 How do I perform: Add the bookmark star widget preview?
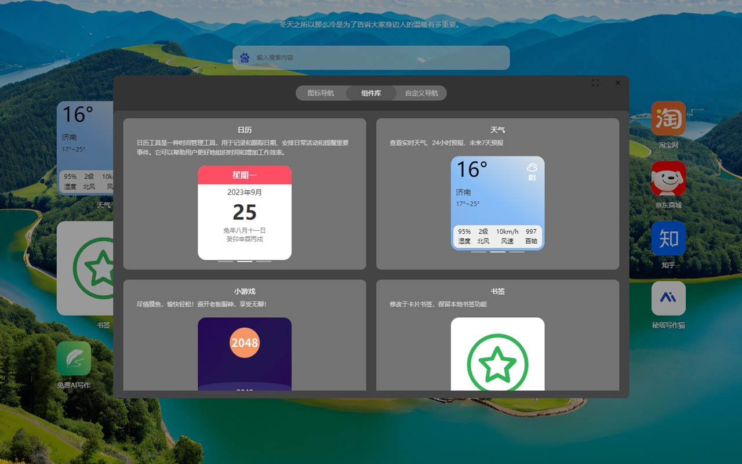[x=497, y=354]
